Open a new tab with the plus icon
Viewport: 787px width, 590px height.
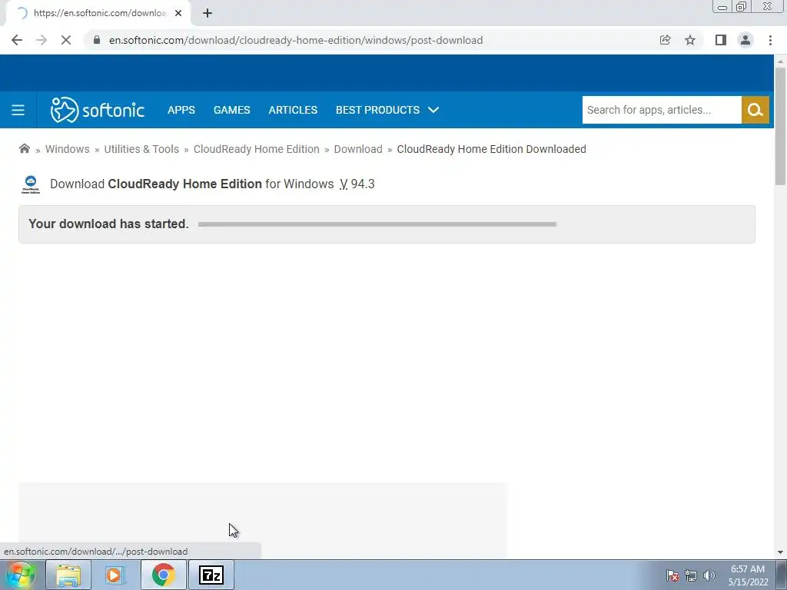208,13
